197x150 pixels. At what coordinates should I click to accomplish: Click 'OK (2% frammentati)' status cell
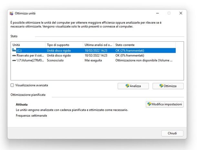[130, 50]
